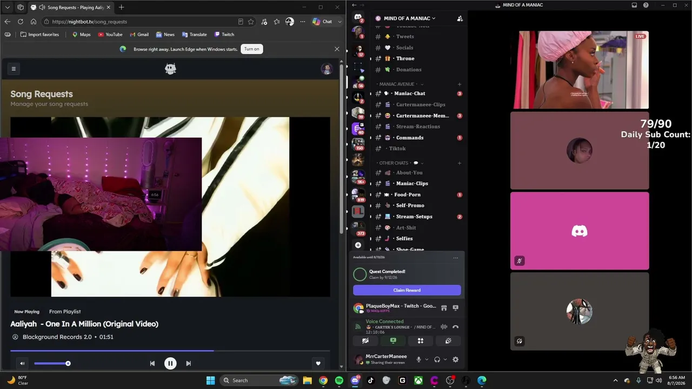Open the Throne channel
This screenshot has height=389, width=692.
pos(417,58)
